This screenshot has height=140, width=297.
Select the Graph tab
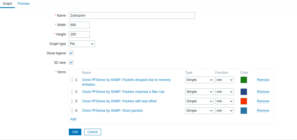coord(7,4)
